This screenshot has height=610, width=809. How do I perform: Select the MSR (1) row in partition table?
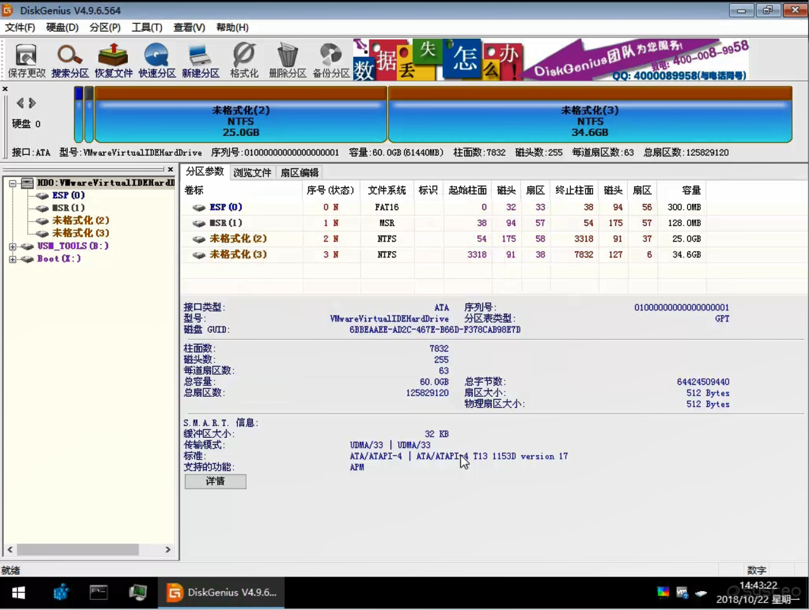[443, 223]
